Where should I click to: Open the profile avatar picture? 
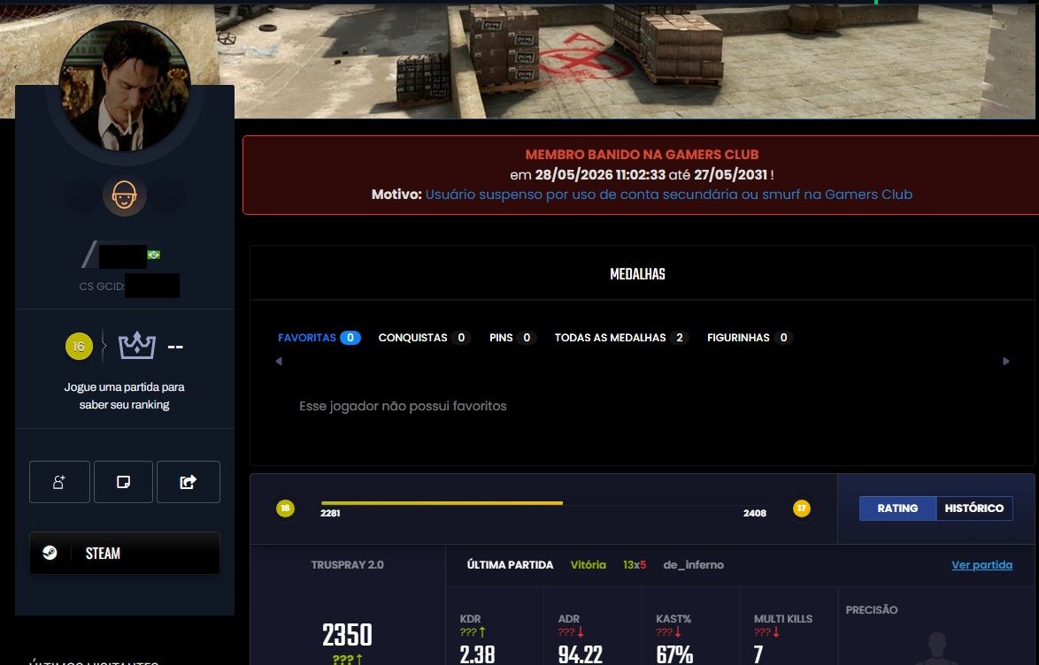(x=125, y=86)
